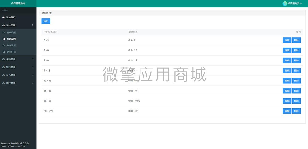Expand the 金币管理 chevron arrow

tap(33, 75)
